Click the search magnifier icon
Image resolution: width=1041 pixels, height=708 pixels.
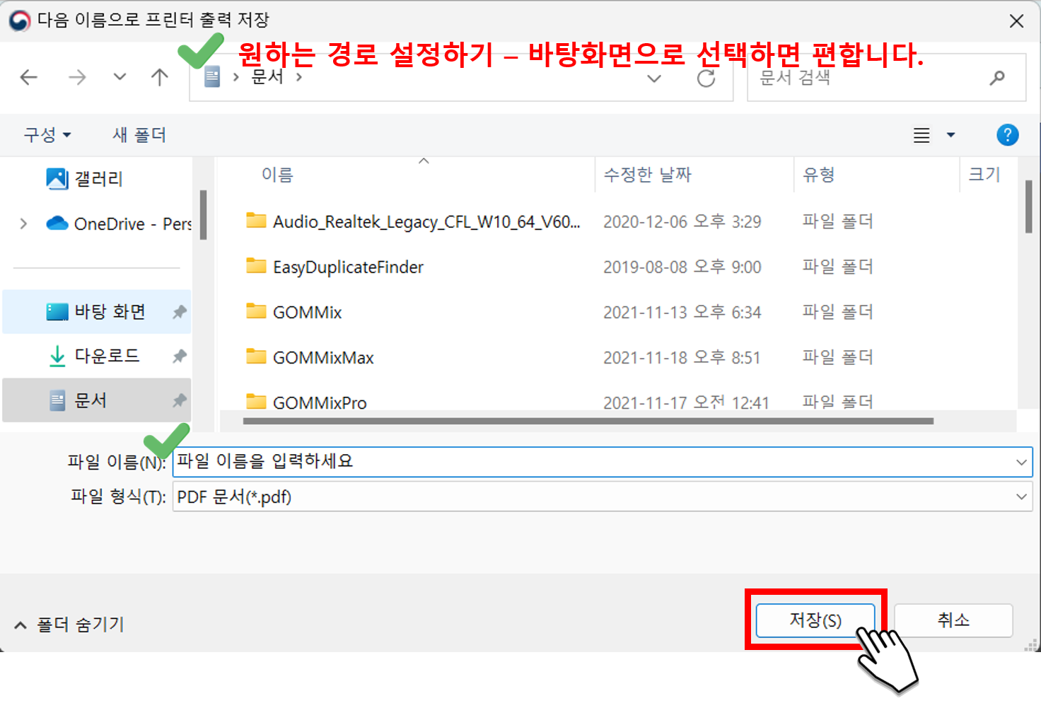pyautogui.click(x=997, y=78)
